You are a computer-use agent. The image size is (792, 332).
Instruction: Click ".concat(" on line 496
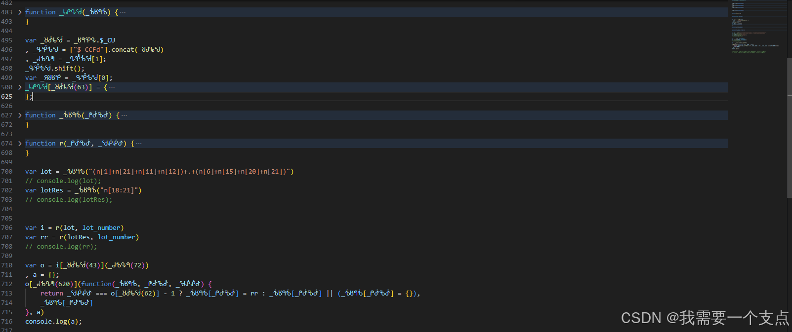tap(123, 50)
